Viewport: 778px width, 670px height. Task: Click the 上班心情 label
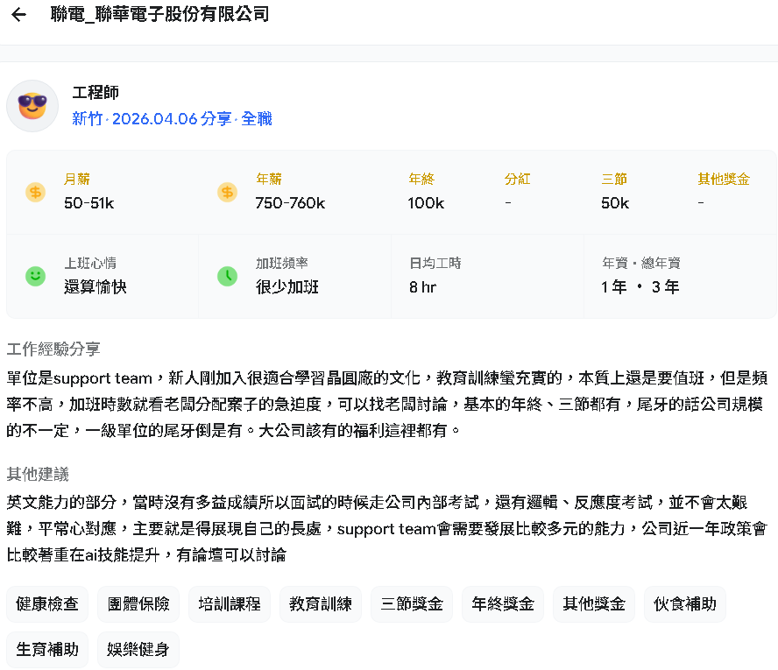[x=90, y=264]
